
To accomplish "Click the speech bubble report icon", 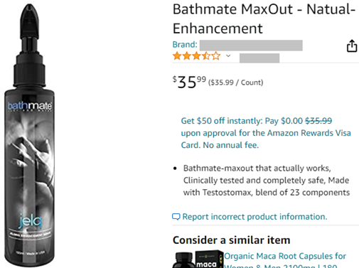I will (x=176, y=217).
